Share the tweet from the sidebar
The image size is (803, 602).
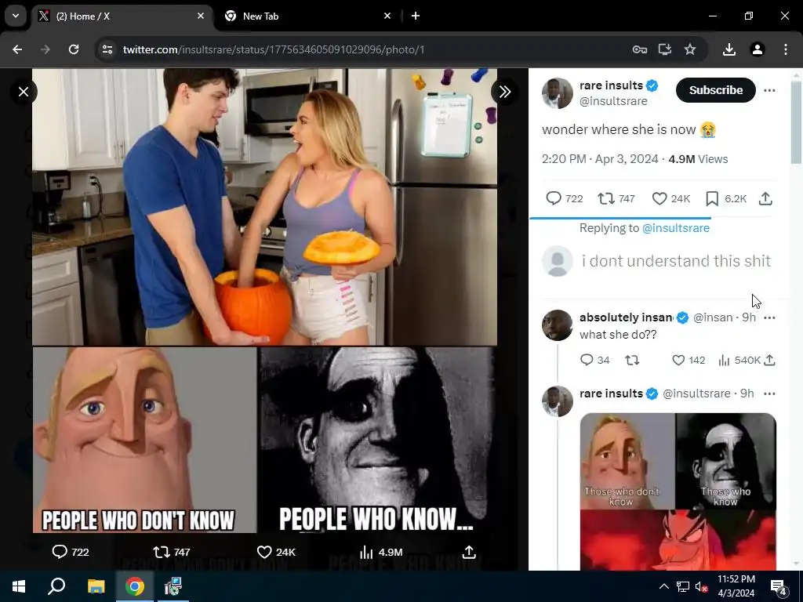coord(765,198)
